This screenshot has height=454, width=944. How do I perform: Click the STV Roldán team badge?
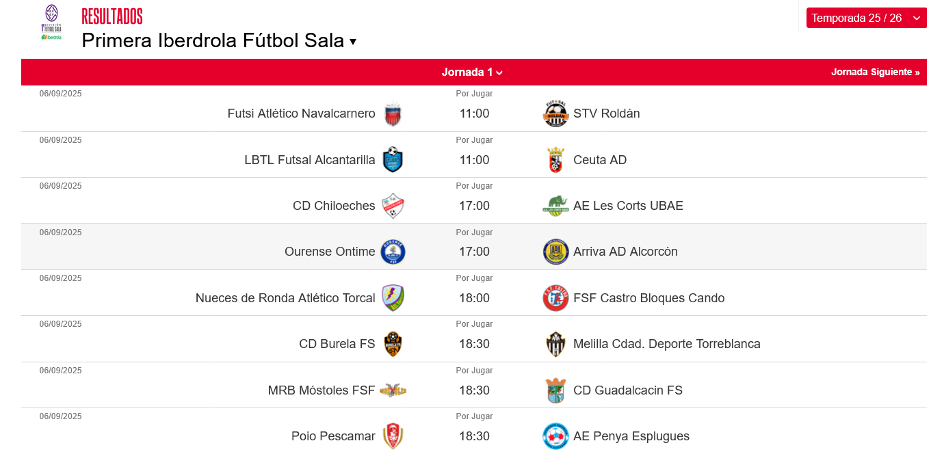555,113
